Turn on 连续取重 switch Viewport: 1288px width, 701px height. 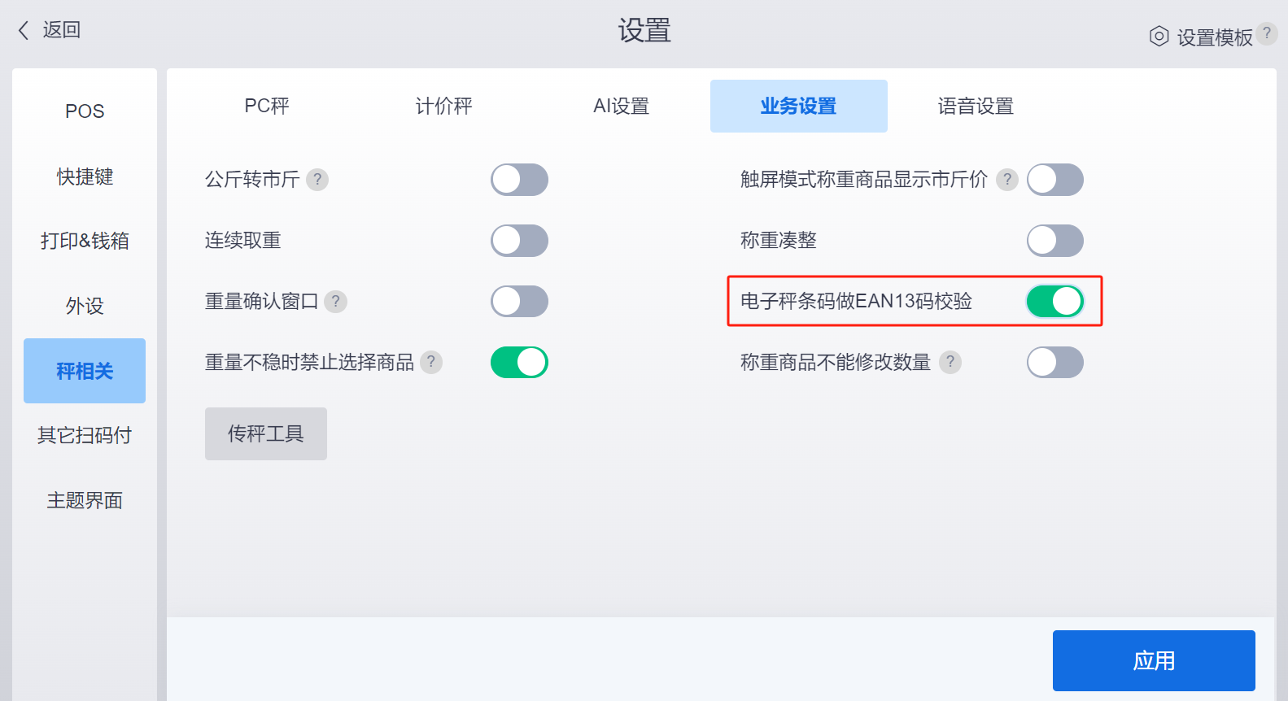point(519,241)
